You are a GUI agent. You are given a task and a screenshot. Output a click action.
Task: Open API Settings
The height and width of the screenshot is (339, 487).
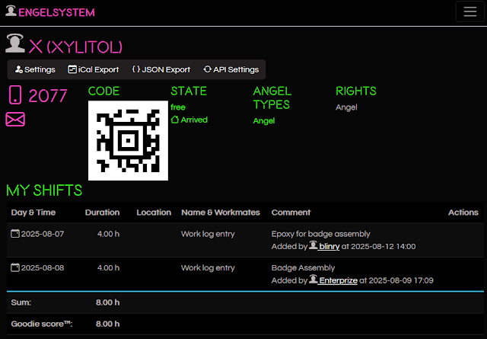pos(231,69)
